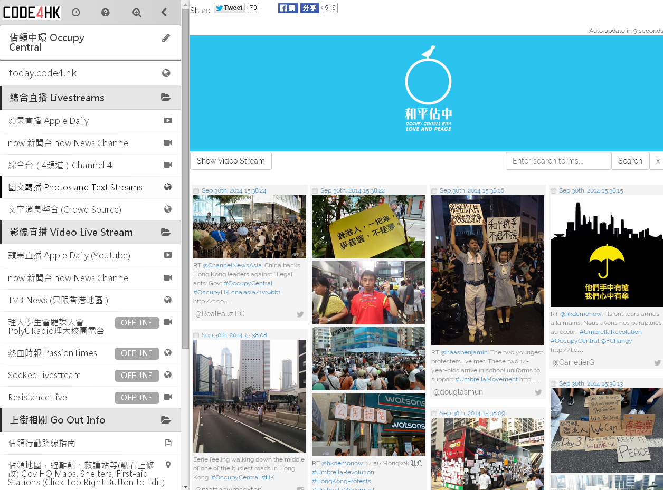
Task: Open the pencil edit icon beside Occupy Central
Action: tap(166, 38)
